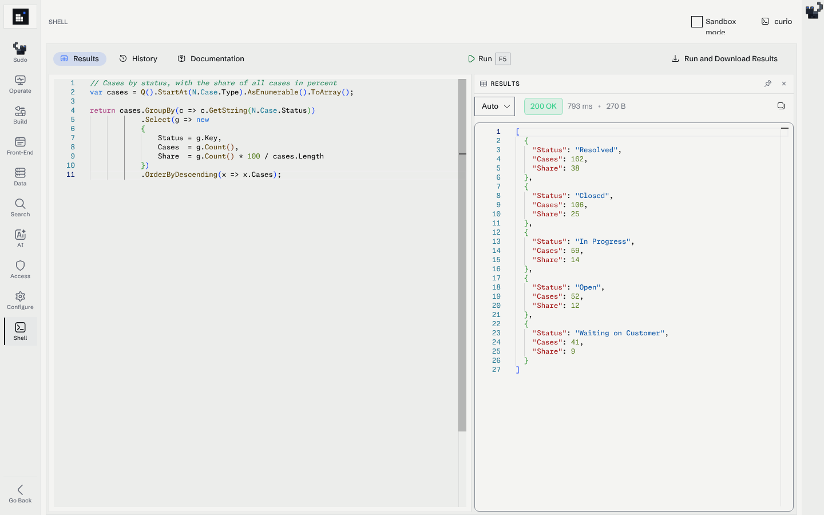Click the code editor vertical scrollbar
The height and width of the screenshot is (515, 824).
click(462, 255)
